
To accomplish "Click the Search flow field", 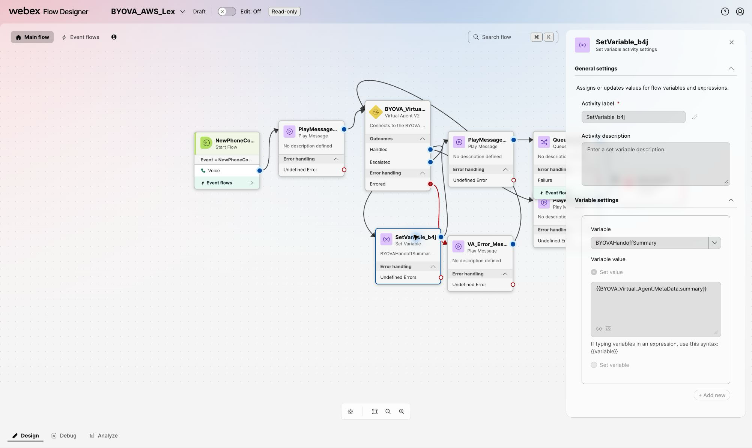I will point(513,37).
